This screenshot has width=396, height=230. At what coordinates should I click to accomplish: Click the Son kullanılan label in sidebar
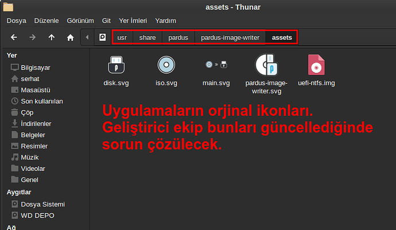click(42, 102)
